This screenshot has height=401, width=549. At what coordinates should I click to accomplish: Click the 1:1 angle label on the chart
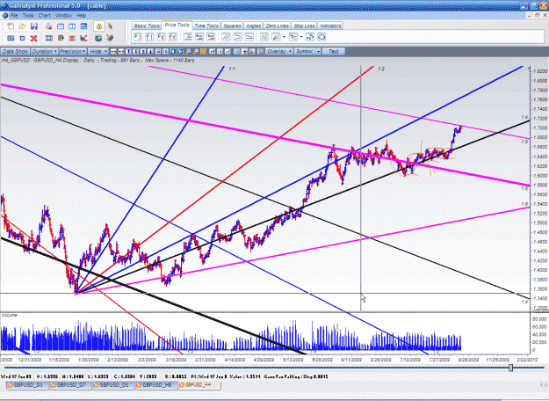(x=232, y=69)
